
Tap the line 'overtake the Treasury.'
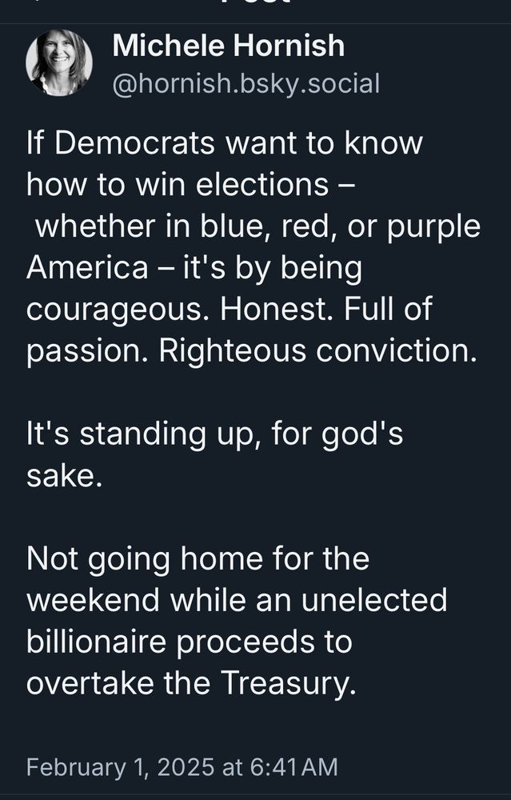point(190,684)
